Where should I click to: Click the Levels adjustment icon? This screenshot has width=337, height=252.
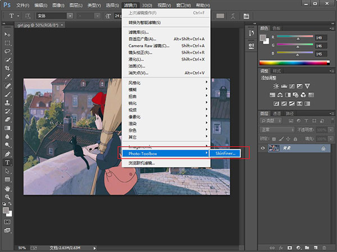tap(284, 86)
